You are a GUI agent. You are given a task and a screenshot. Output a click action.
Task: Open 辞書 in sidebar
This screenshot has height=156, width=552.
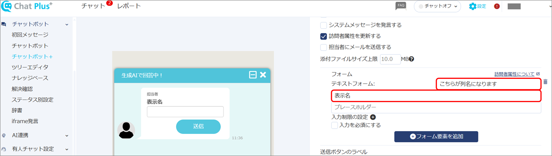(17, 110)
